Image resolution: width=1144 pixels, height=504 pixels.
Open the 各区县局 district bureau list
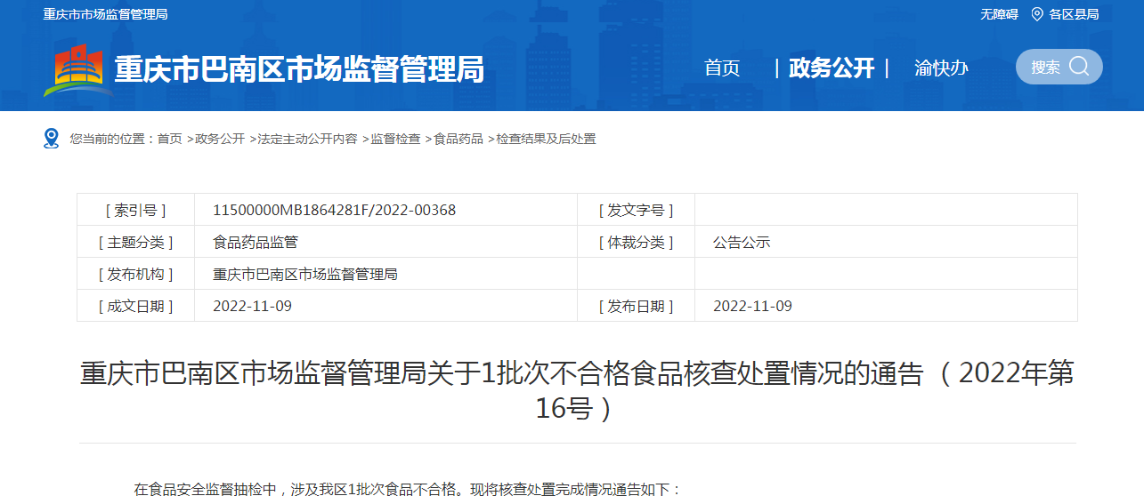pos(1073,14)
